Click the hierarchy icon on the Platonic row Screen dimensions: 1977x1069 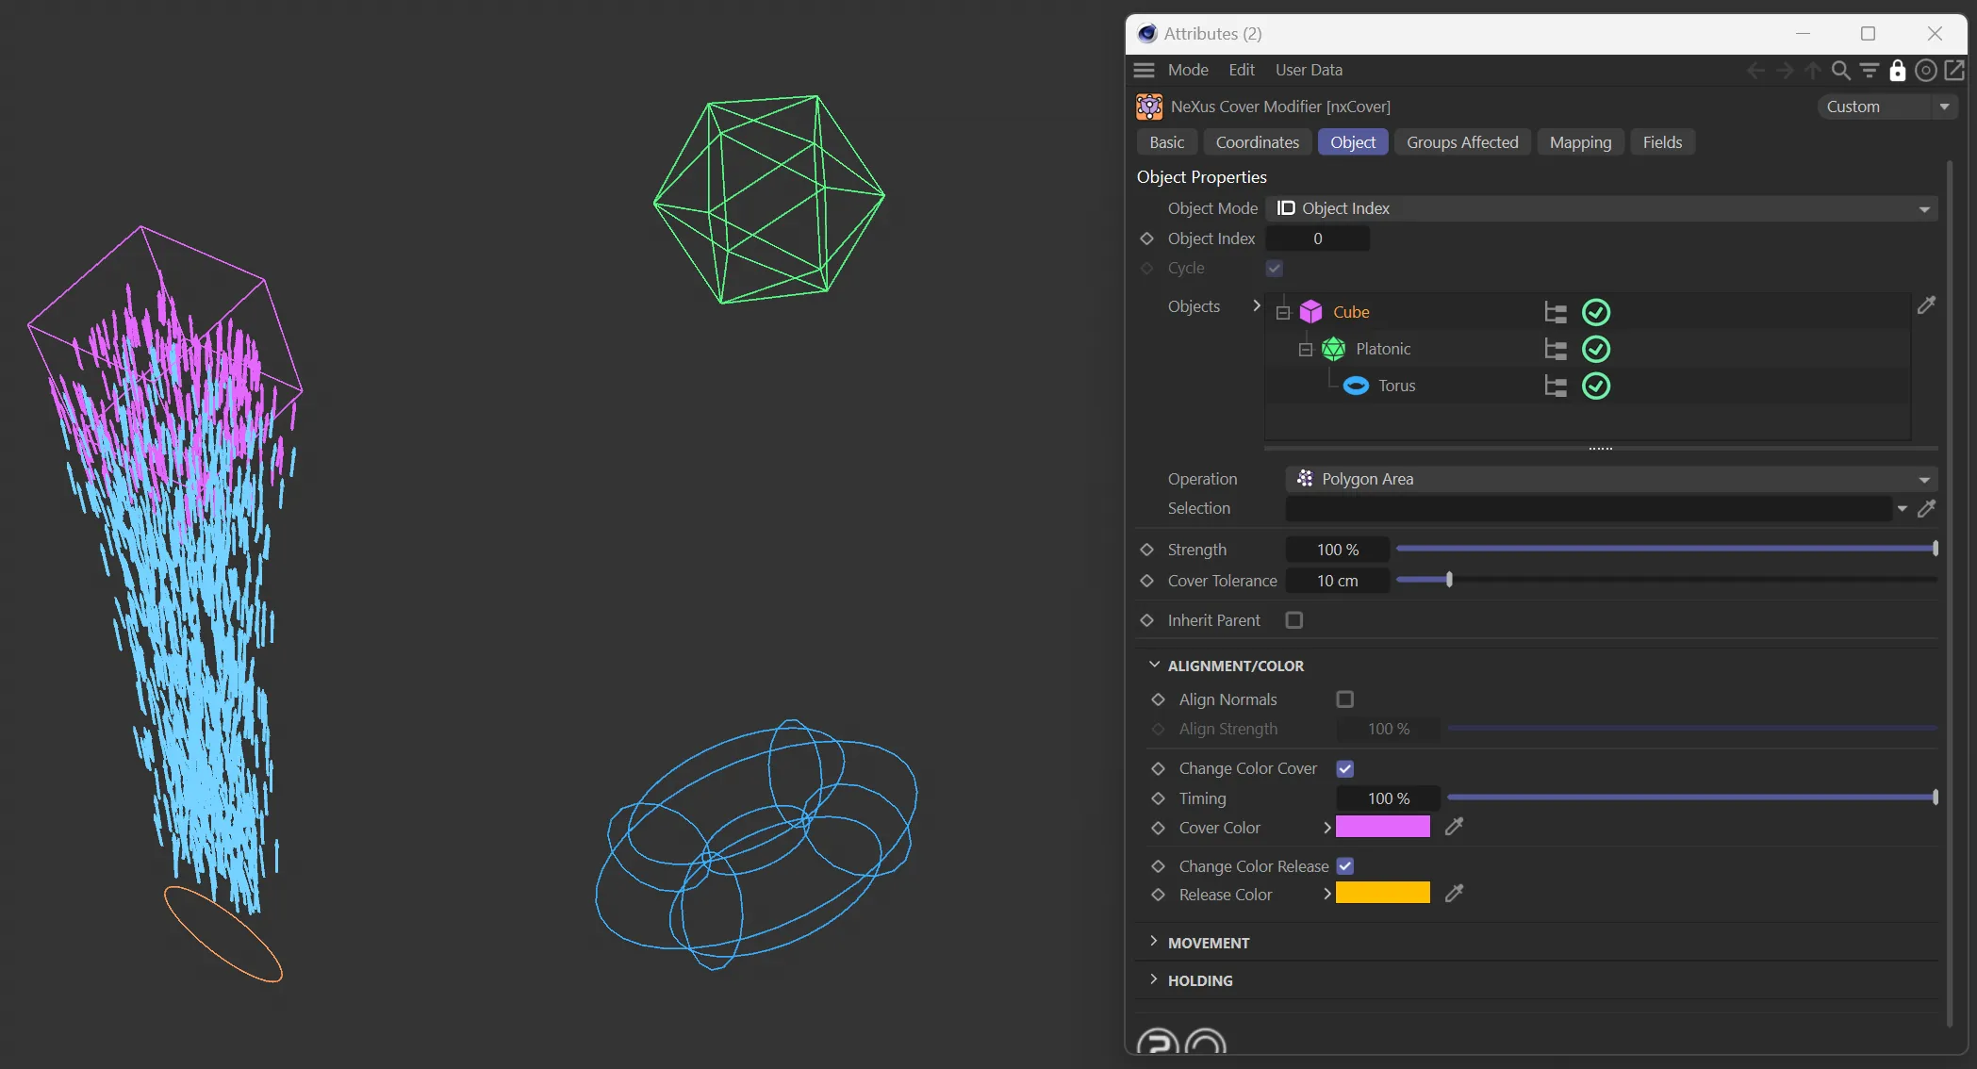[x=1556, y=350]
